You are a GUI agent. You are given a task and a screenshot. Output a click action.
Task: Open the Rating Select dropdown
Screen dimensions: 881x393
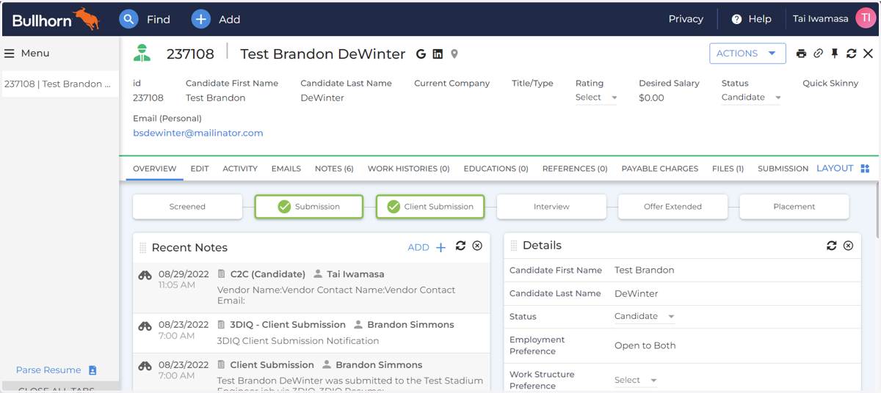596,98
